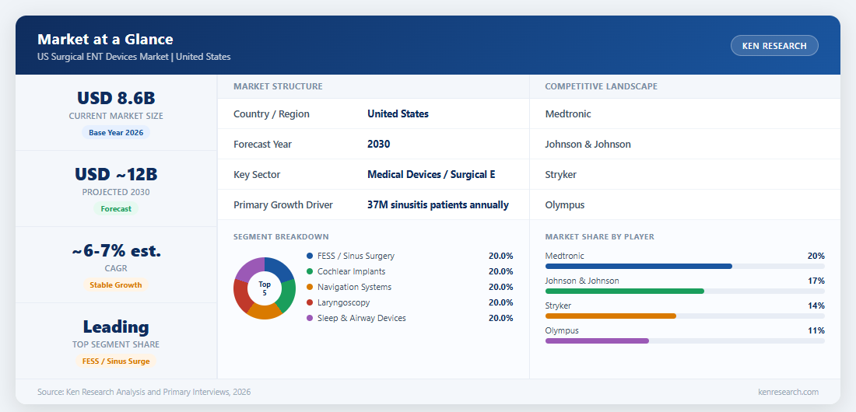Open the kenresearch.com footer link

(x=788, y=392)
